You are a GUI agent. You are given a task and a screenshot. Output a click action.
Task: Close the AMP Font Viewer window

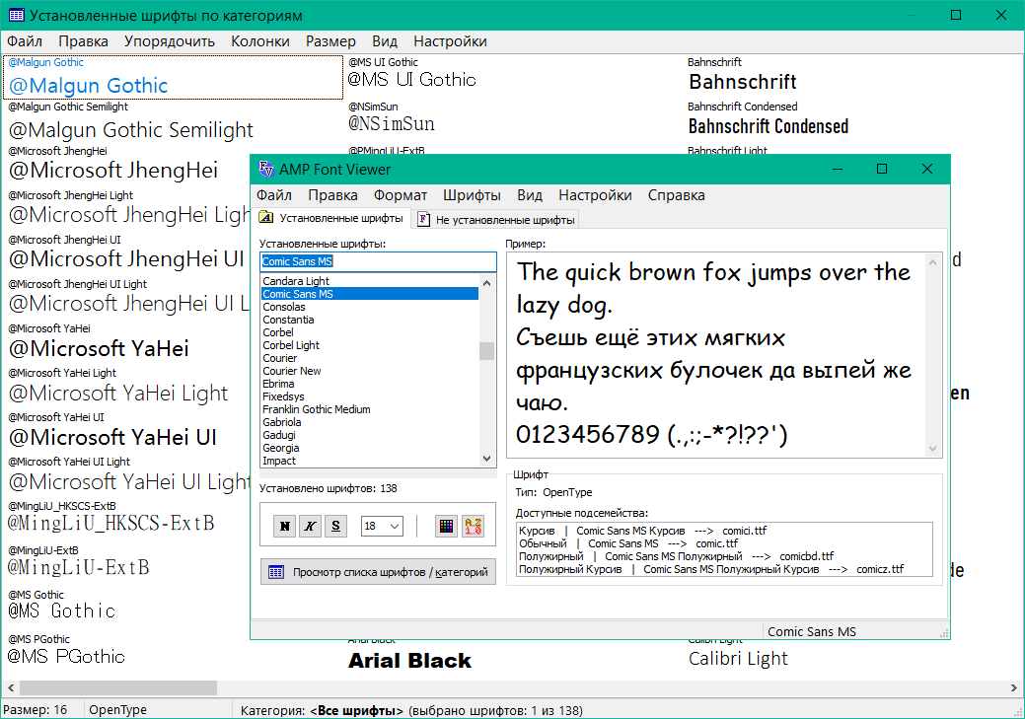[x=927, y=170]
